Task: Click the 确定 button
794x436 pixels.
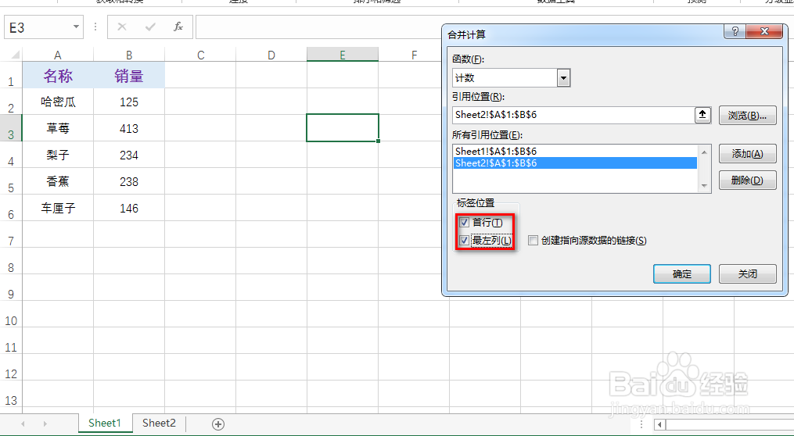Action: coord(681,273)
